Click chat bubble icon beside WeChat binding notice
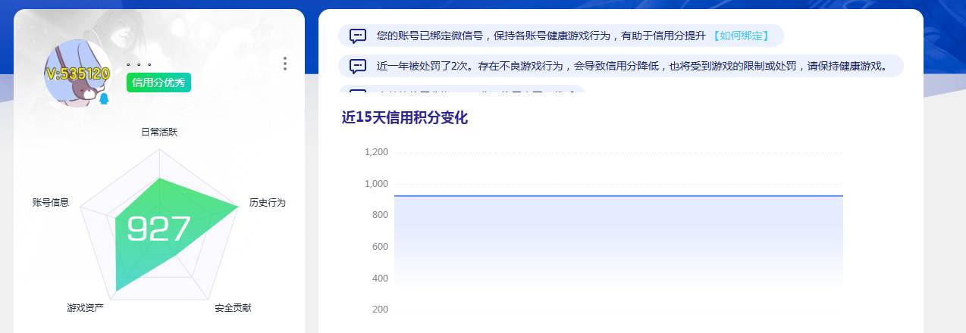966x333 pixels. 358,36
